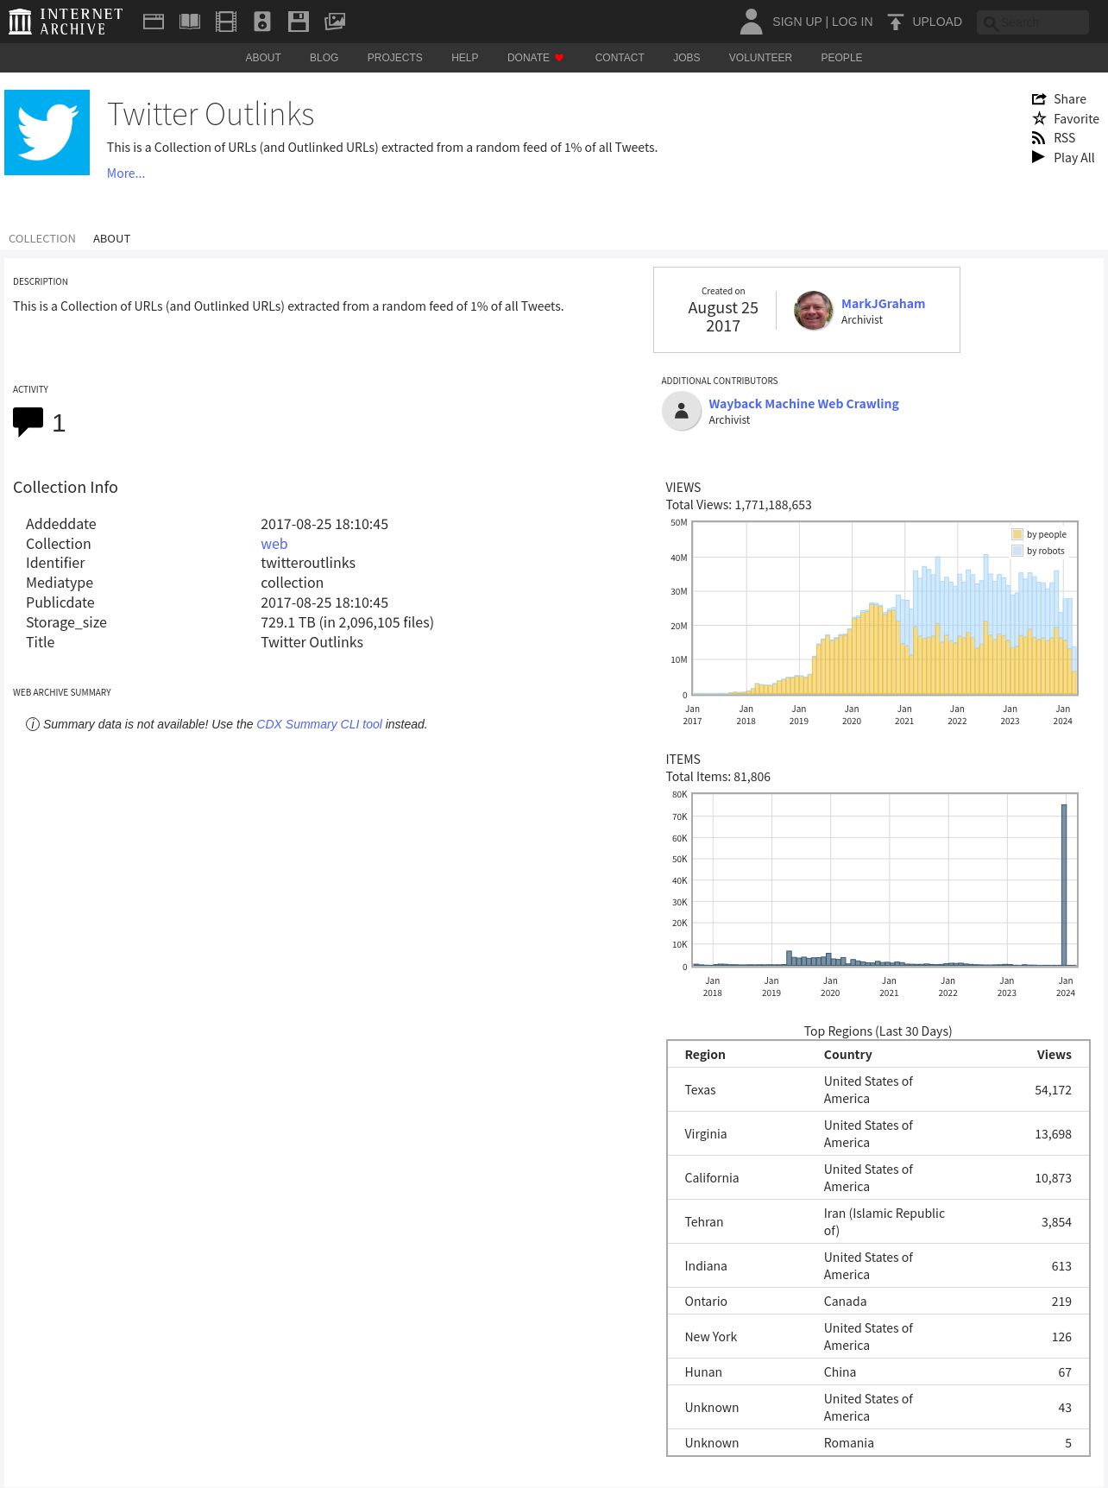The height and width of the screenshot is (1488, 1108).
Task: Click MarkJGraham's profile photo
Action: tap(813, 311)
